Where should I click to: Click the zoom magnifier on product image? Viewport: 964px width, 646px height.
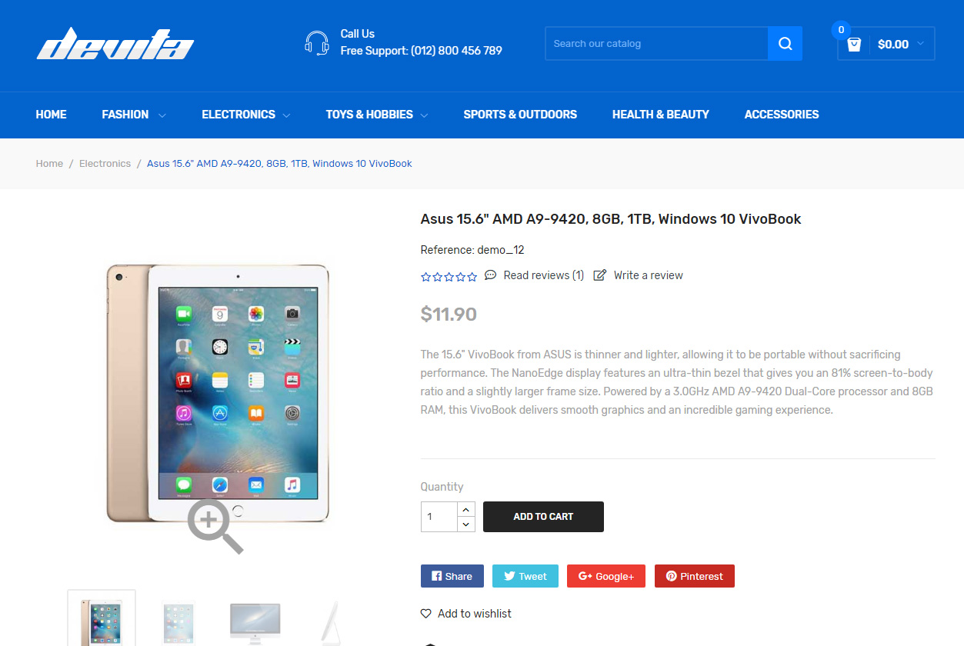215,526
